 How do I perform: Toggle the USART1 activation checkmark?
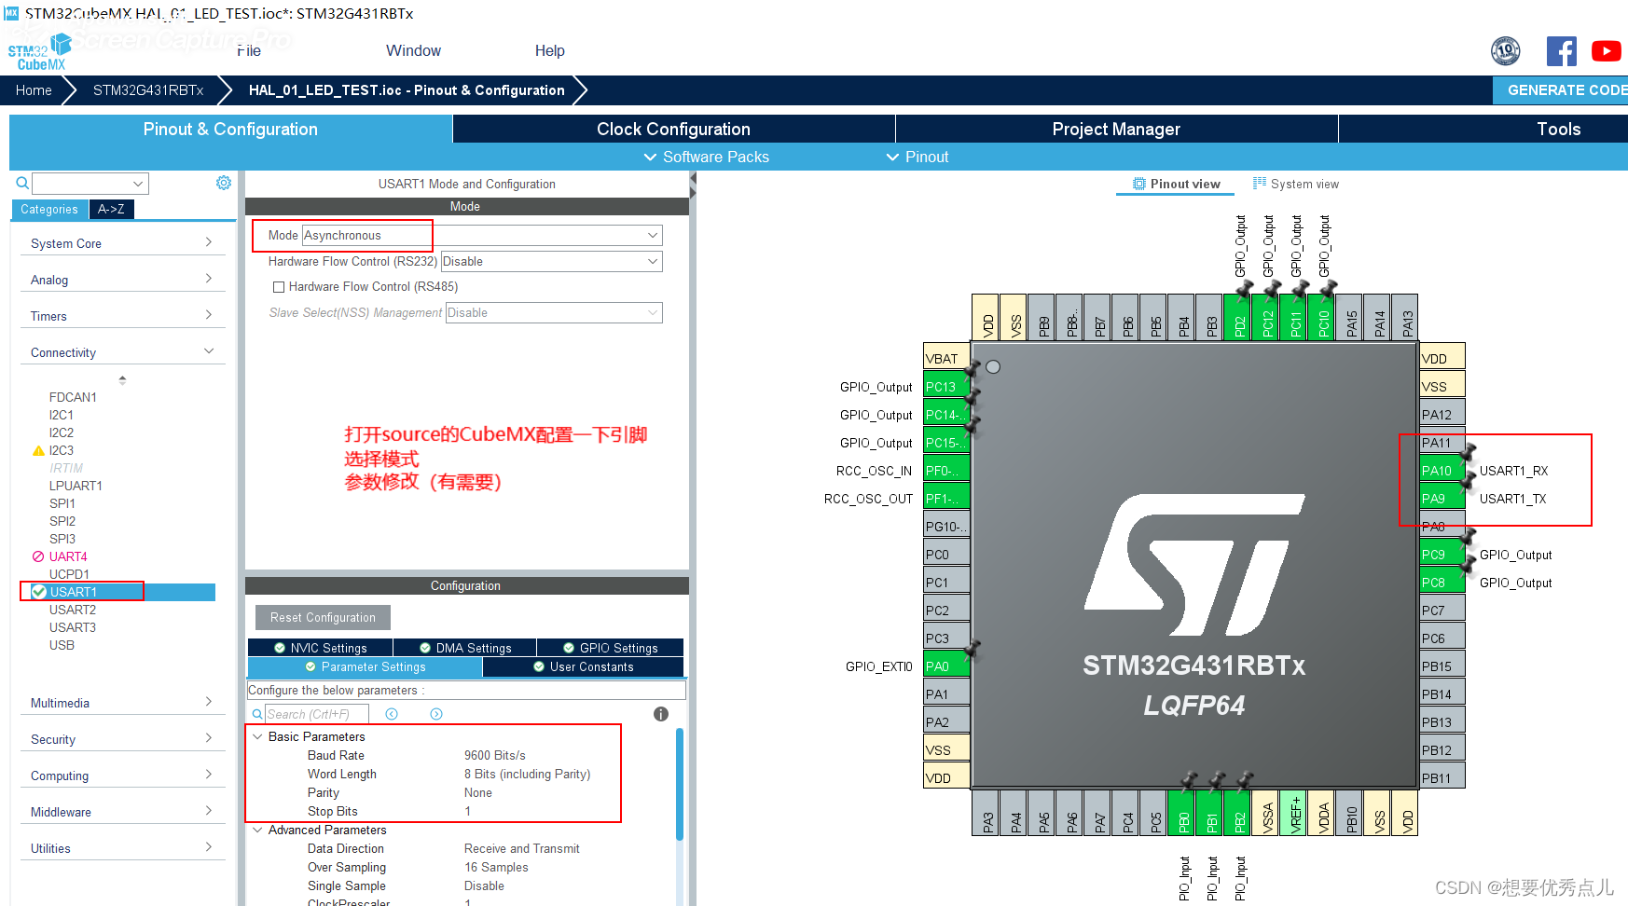point(38,591)
